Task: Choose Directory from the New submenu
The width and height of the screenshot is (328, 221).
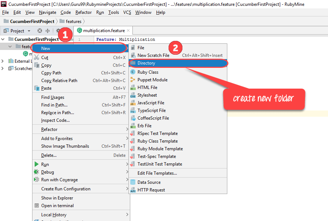Action: tap(146, 63)
